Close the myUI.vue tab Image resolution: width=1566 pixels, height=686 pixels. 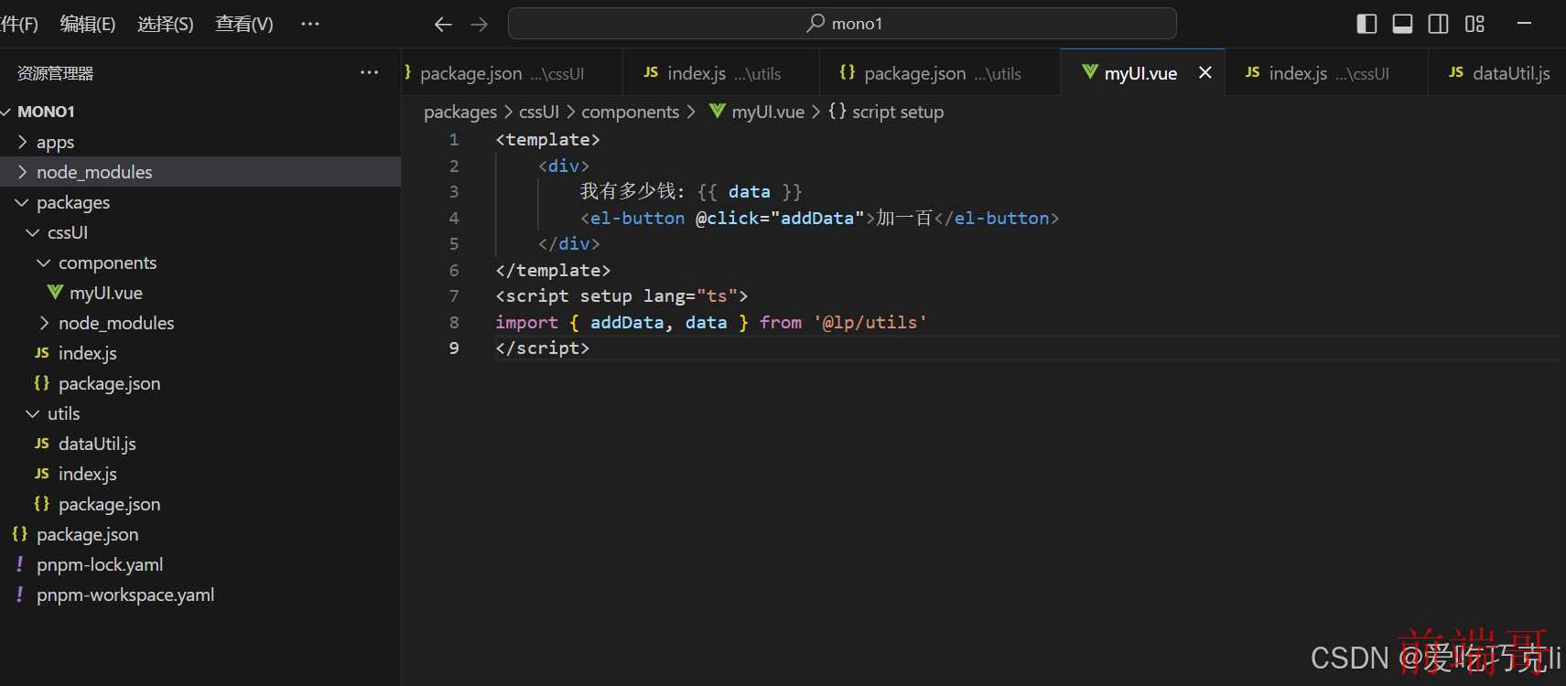(x=1205, y=72)
